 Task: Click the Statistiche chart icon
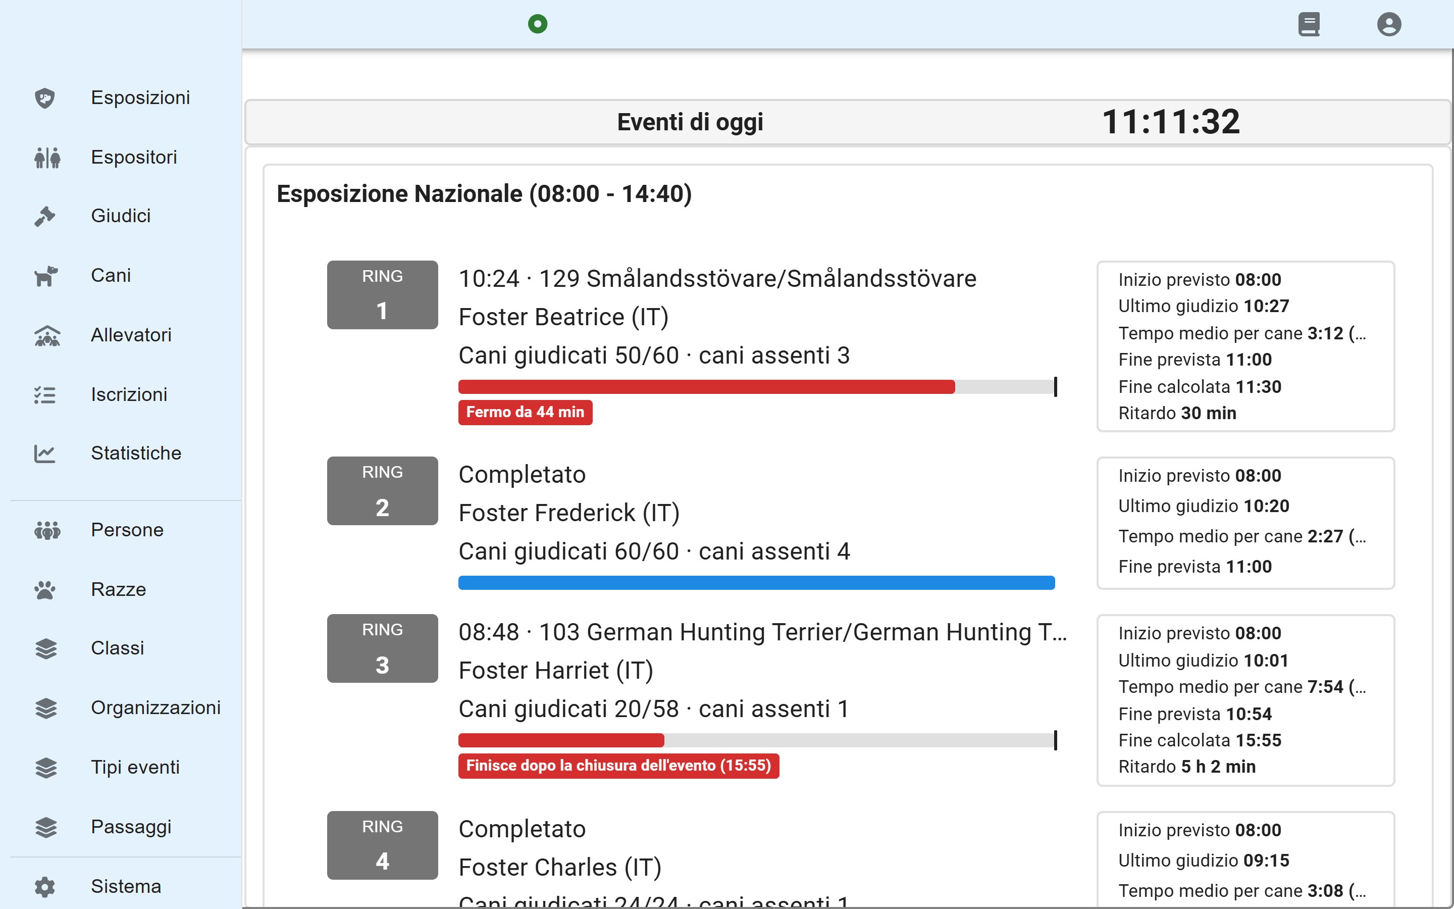point(45,454)
